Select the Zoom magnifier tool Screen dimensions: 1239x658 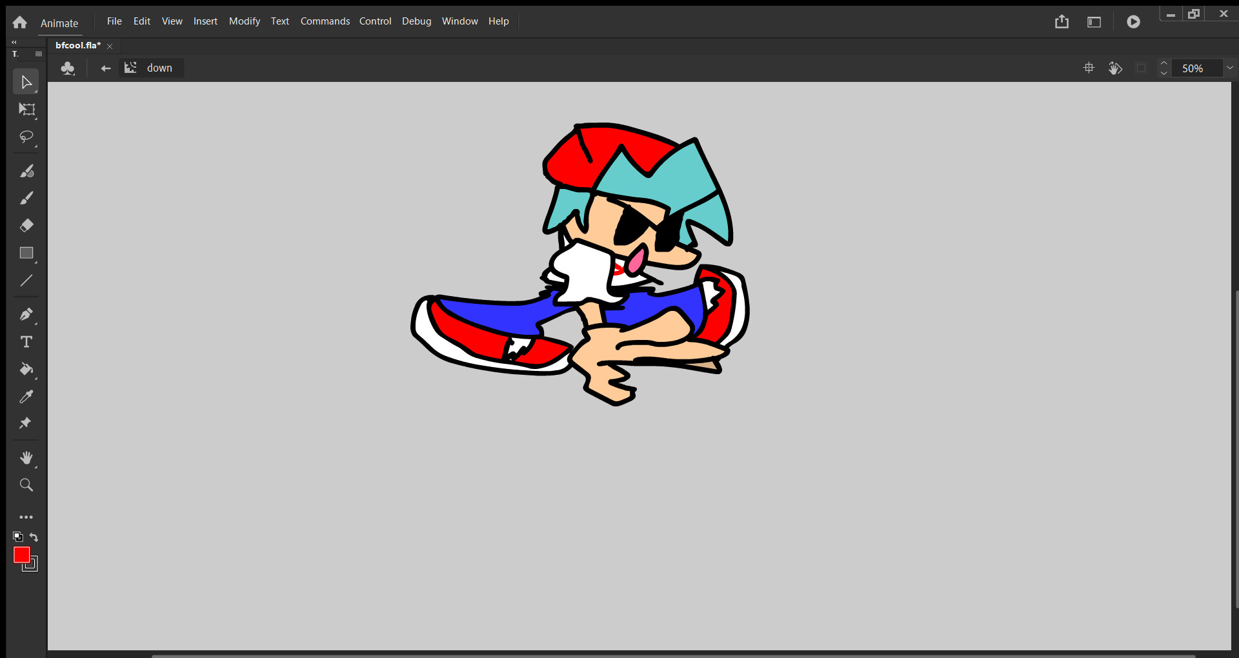pyautogui.click(x=26, y=485)
